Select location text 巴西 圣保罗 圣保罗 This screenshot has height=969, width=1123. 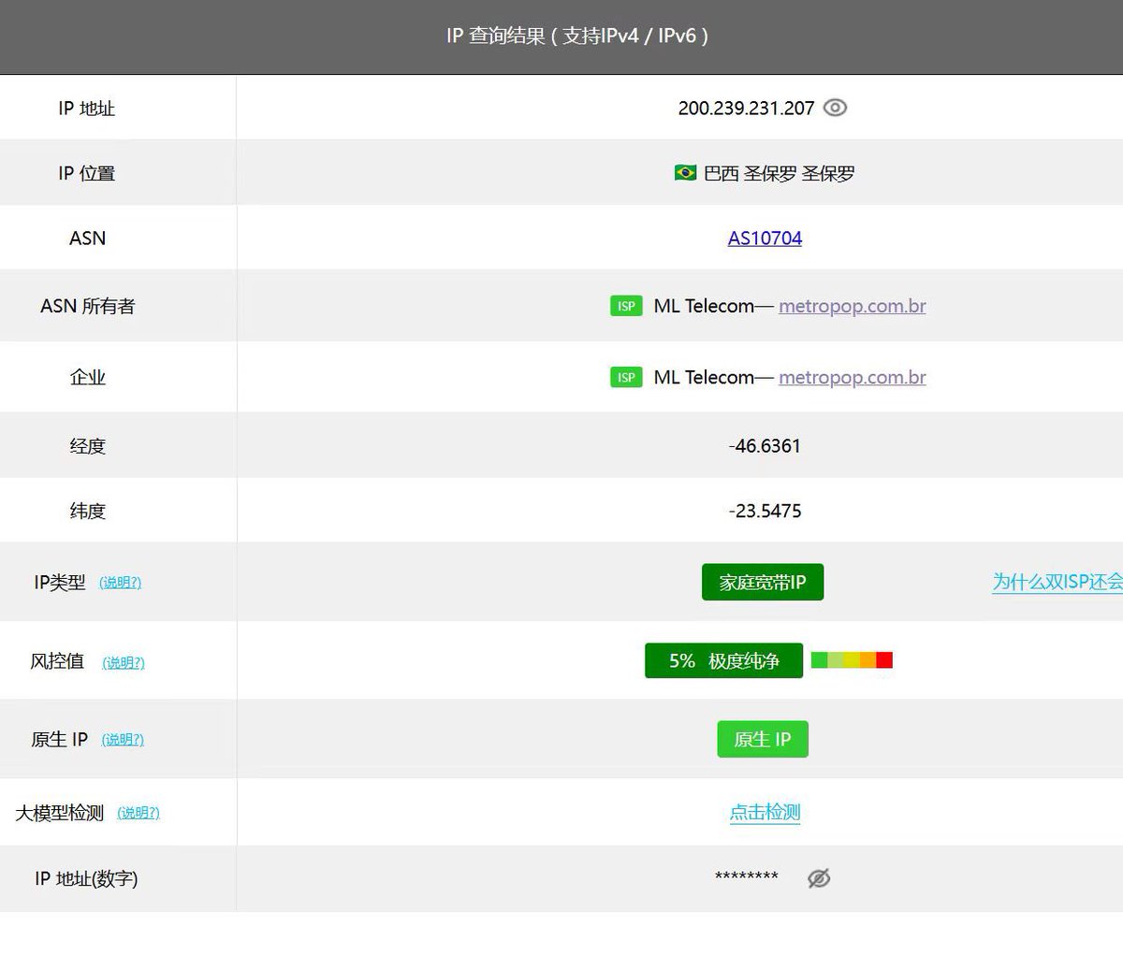point(780,174)
